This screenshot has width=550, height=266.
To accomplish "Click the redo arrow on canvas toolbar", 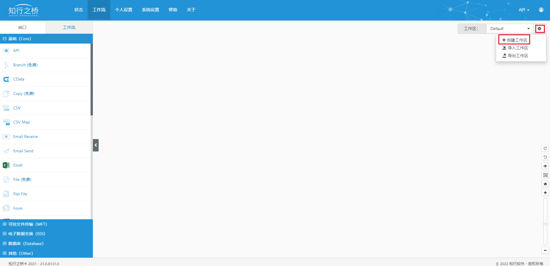I will (x=545, y=148).
